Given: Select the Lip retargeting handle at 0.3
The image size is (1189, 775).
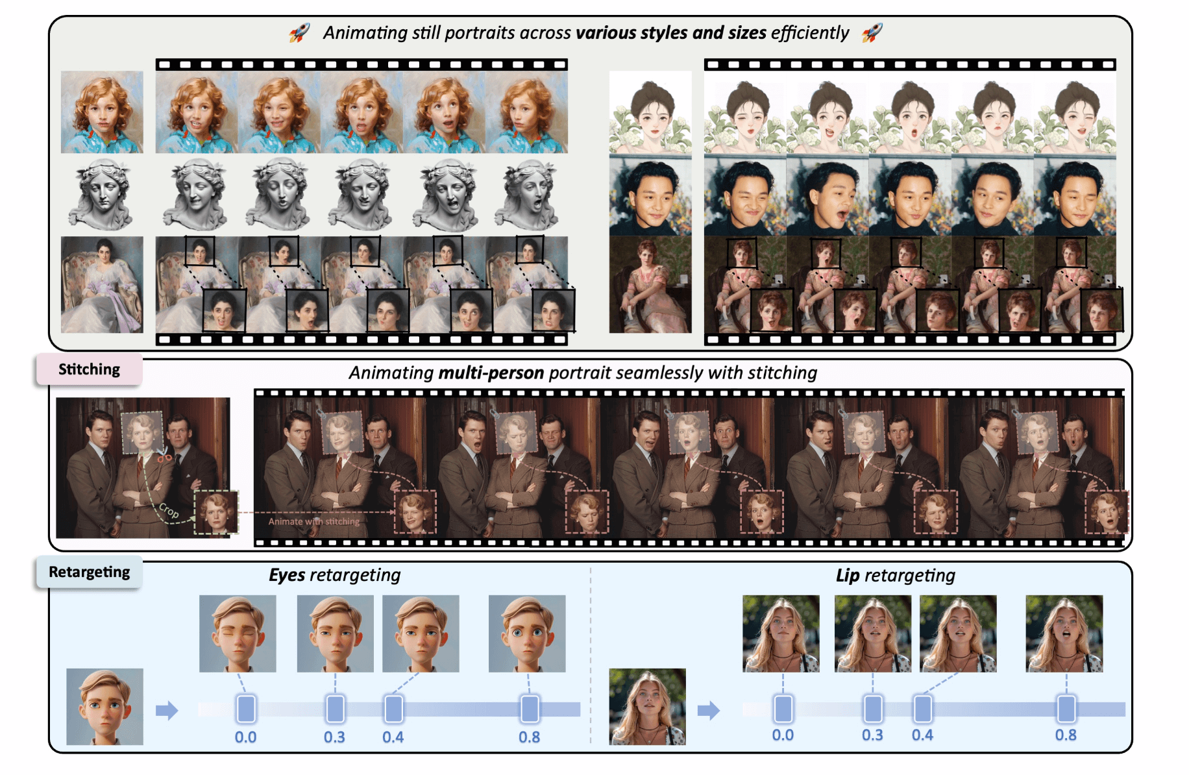Looking at the screenshot, I should 873,709.
